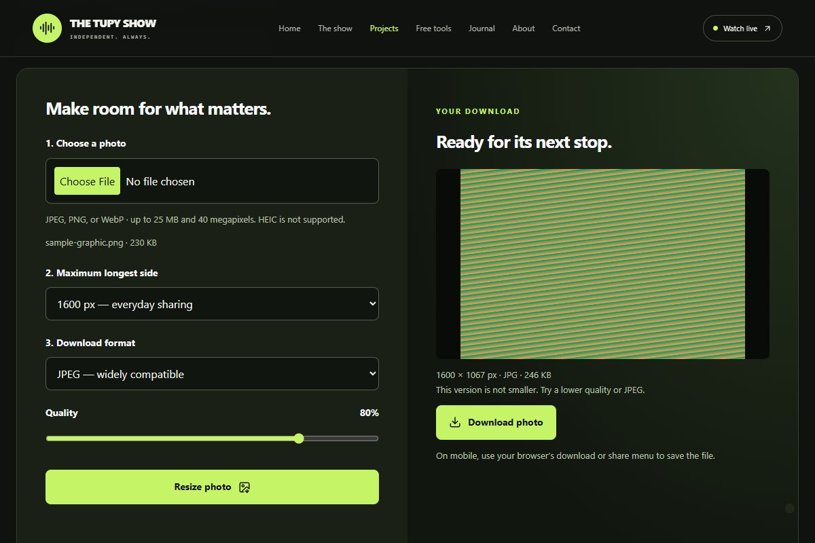Image resolution: width=815 pixels, height=543 pixels.
Task: Click the image icon on Resize photo
Action: point(245,487)
